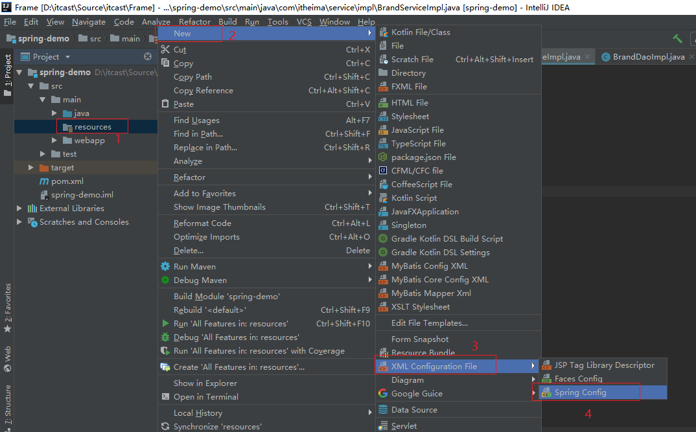Expand the java folder in tree
This screenshot has height=432, width=696.
pyautogui.click(x=55, y=113)
